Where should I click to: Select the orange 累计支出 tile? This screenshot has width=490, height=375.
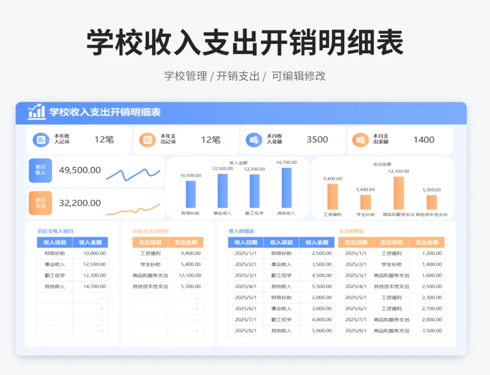coord(40,203)
